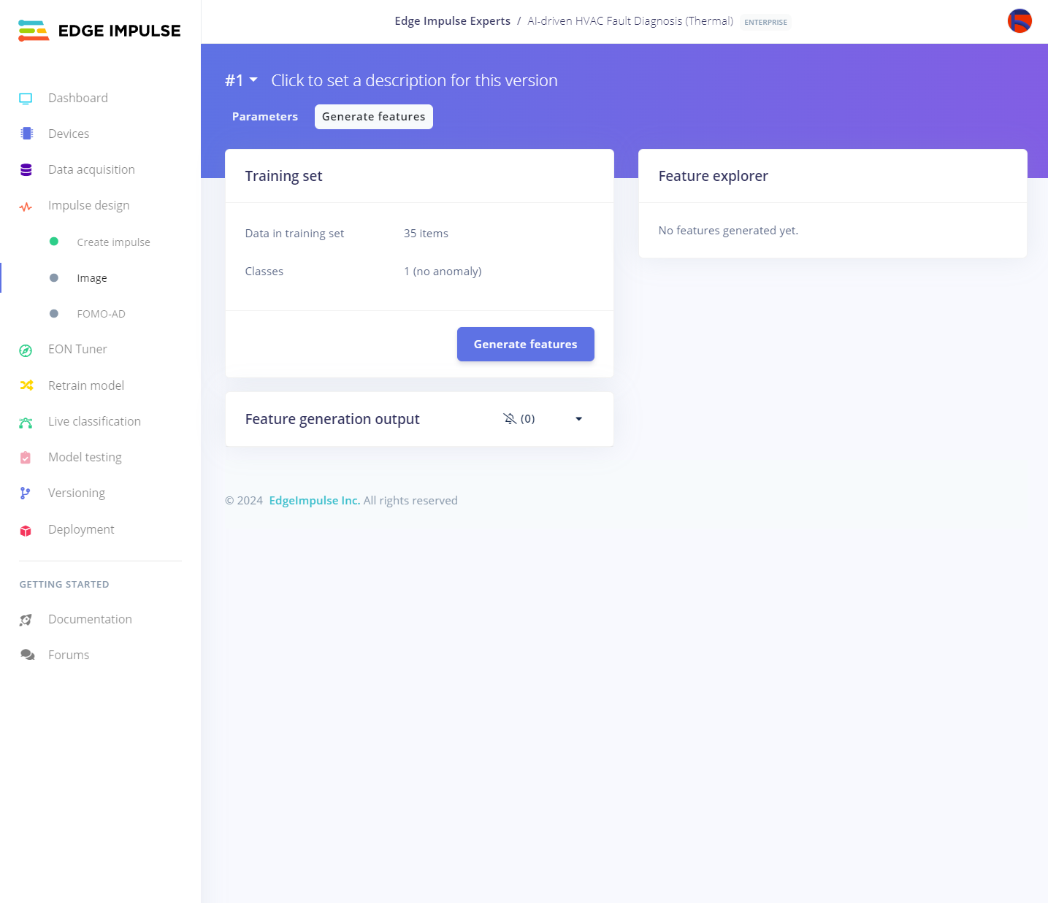Toggle the muted notifications bell icon
The width and height of the screenshot is (1048, 903).
pos(510,418)
